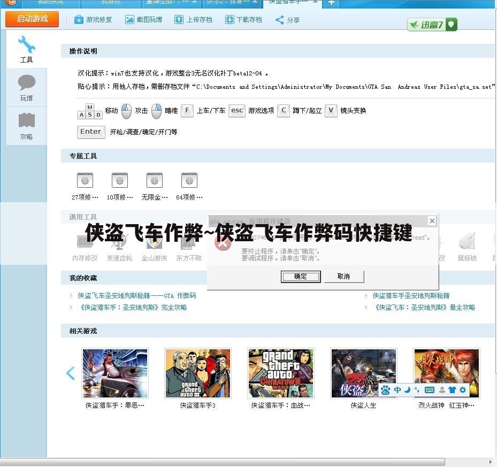Viewport: 497px width, 467px height.
Task: Open thumbnail 侠盗猎车手：血战…
Action: pos(281,373)
